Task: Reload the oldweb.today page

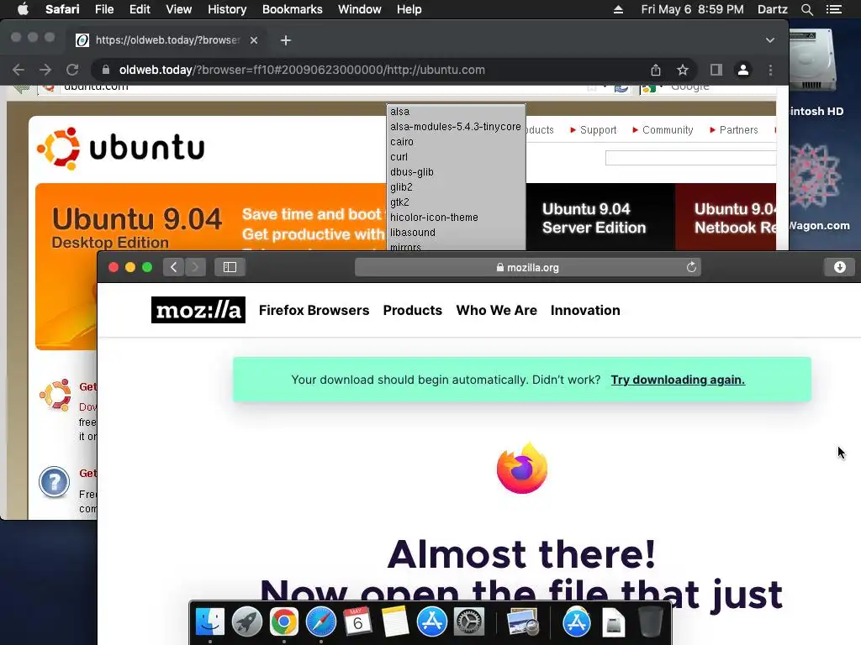Action: tap(72, 70)
